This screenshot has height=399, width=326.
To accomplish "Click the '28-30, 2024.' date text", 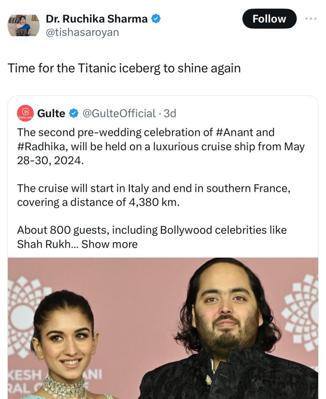I will [x=48, y=160].
